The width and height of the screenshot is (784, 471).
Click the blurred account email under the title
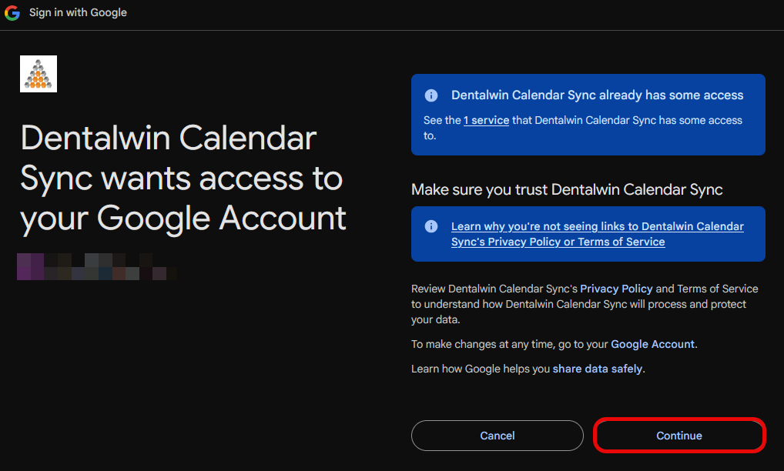96,267
